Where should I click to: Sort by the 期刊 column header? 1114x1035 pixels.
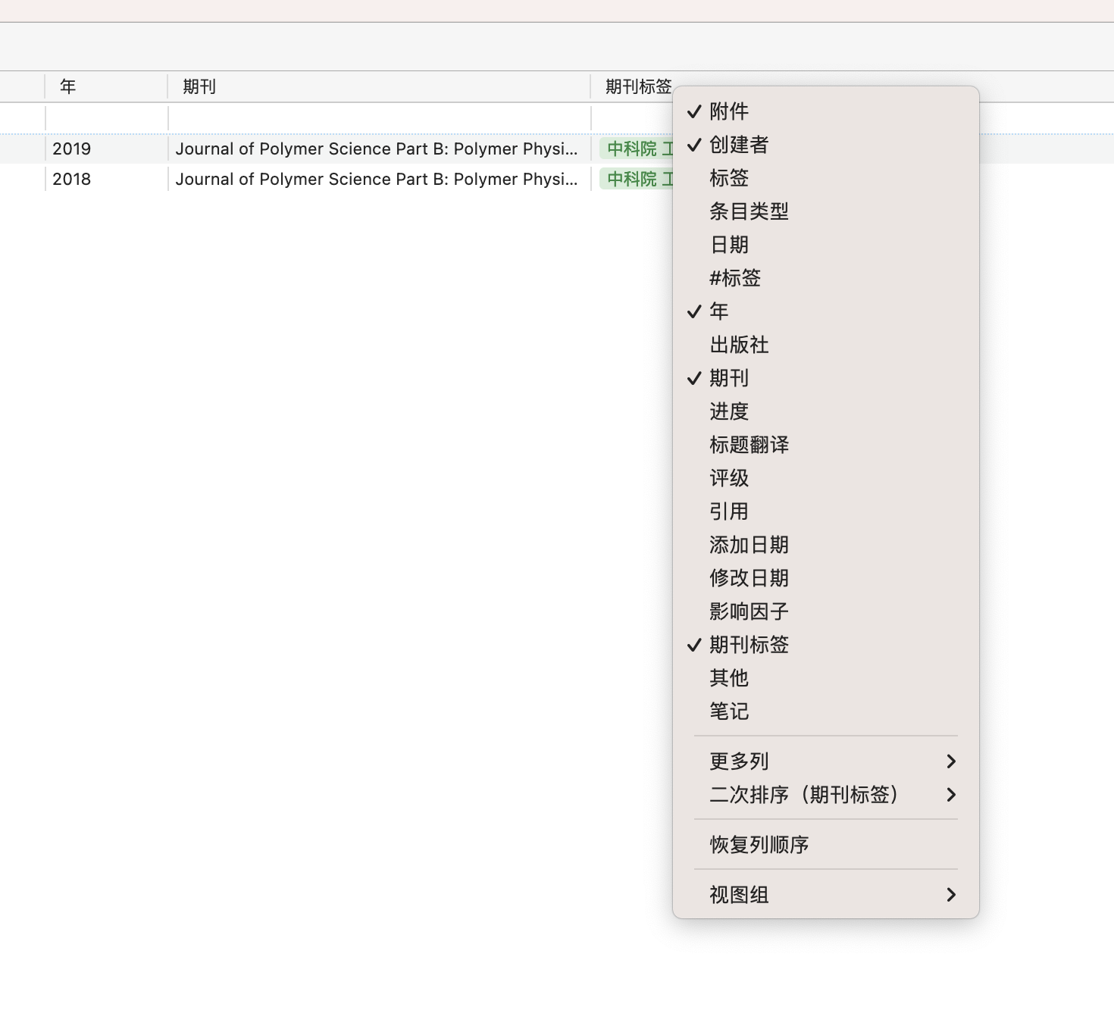coord(379,87)
